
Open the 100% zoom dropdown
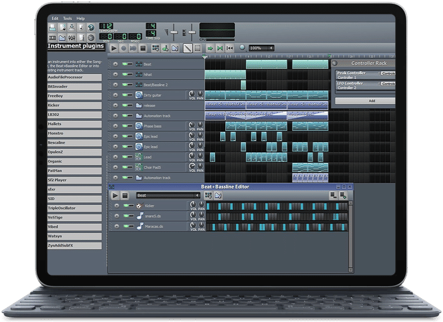tap(261, 48)
